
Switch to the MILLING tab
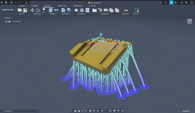[x=22, y=6]
